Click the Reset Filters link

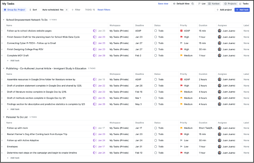(104, 10)
